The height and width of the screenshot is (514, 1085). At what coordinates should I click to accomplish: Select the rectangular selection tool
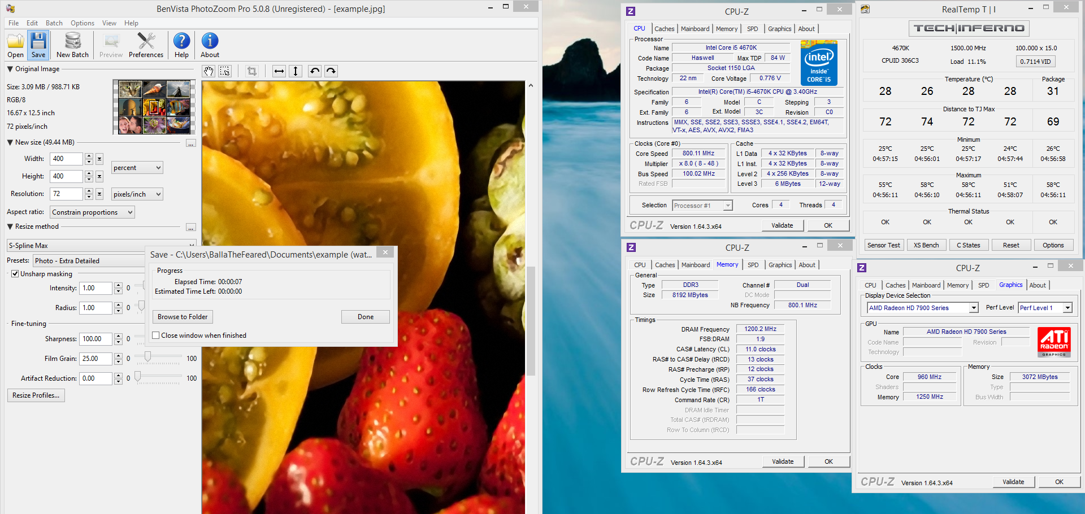[x=225, y=71]
